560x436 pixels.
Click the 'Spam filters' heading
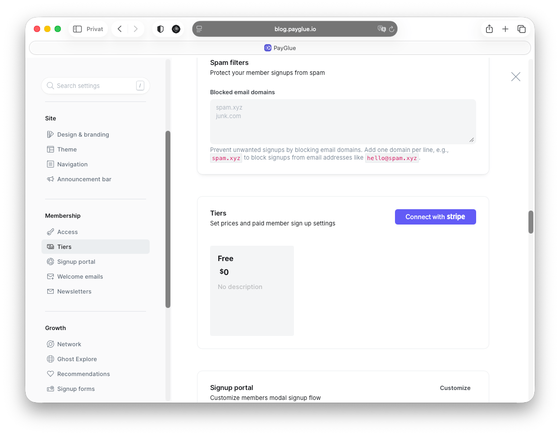(230, 63)
